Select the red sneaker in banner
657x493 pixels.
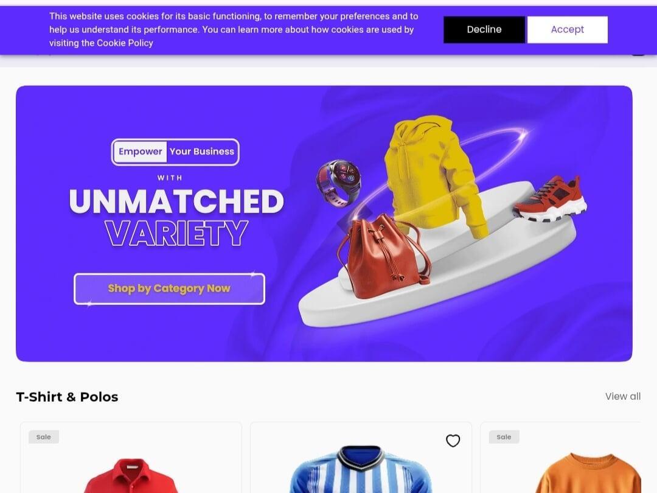tap(550, 198)
